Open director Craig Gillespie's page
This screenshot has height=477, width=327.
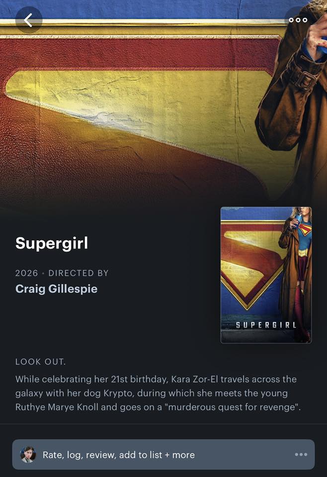coord(56,289)
